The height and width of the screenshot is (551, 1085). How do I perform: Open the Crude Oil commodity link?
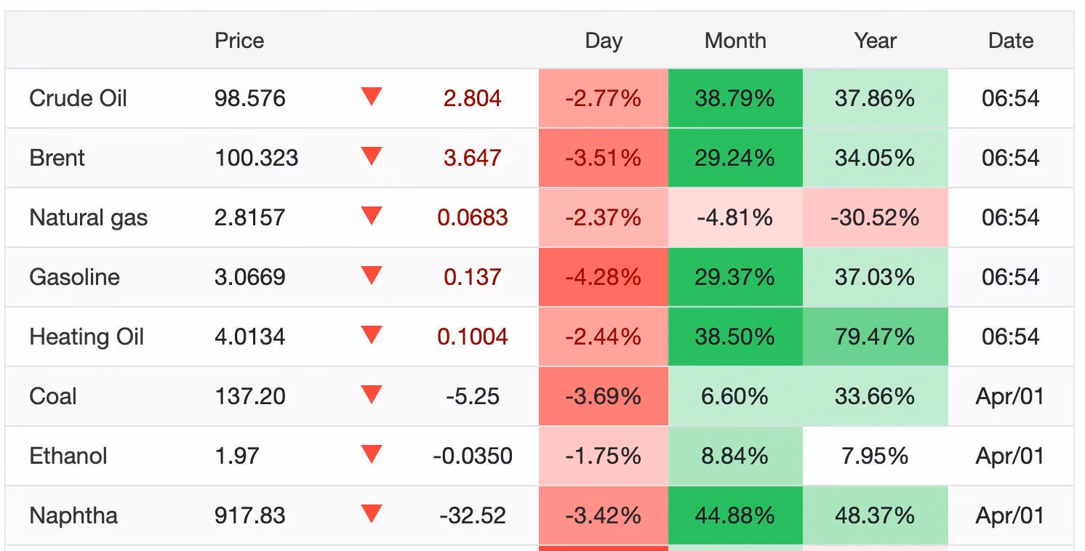coord(78,98)
